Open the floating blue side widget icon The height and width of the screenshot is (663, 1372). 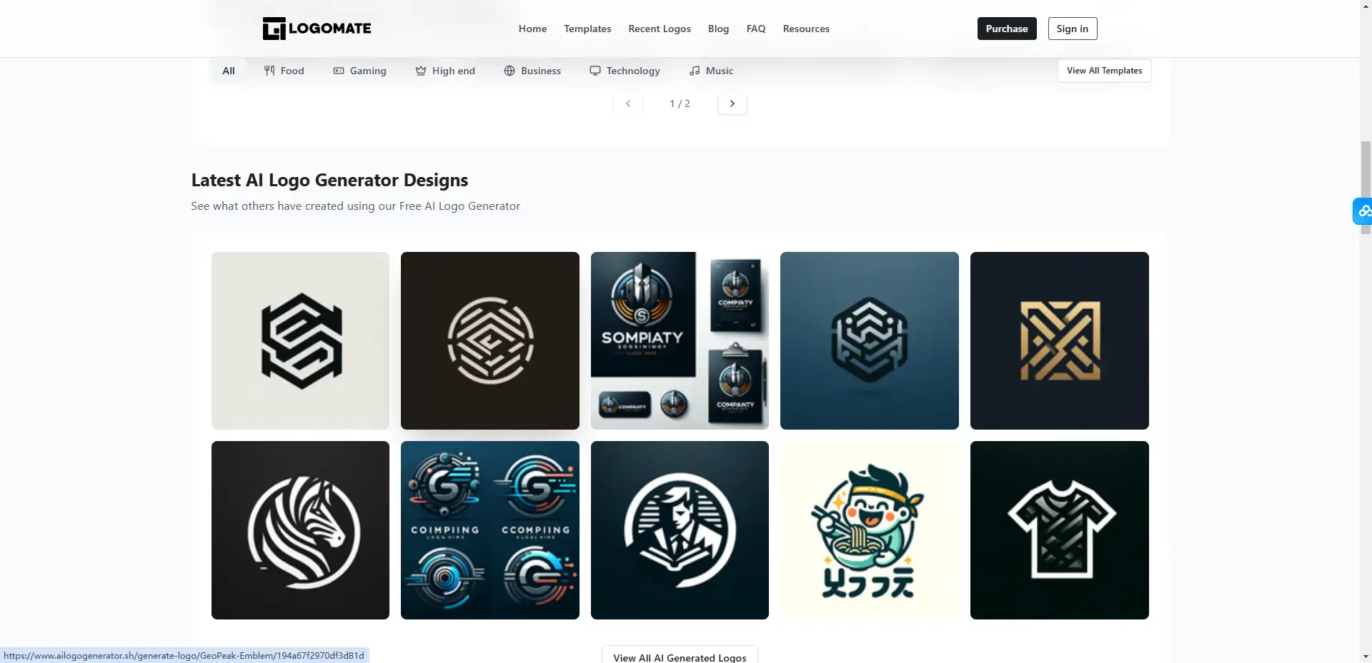[x=1363, y=211]
